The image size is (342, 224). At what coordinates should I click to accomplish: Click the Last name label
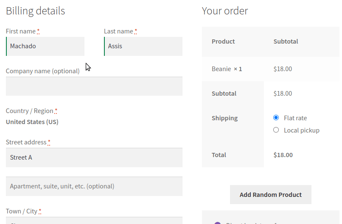118,31
